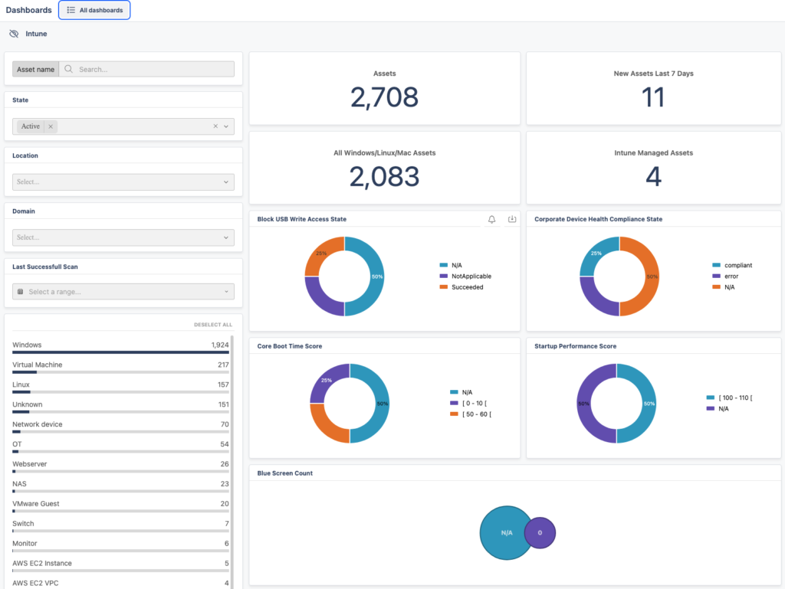Clear all State filter selections
785x589 pixels.
point(215,126)
